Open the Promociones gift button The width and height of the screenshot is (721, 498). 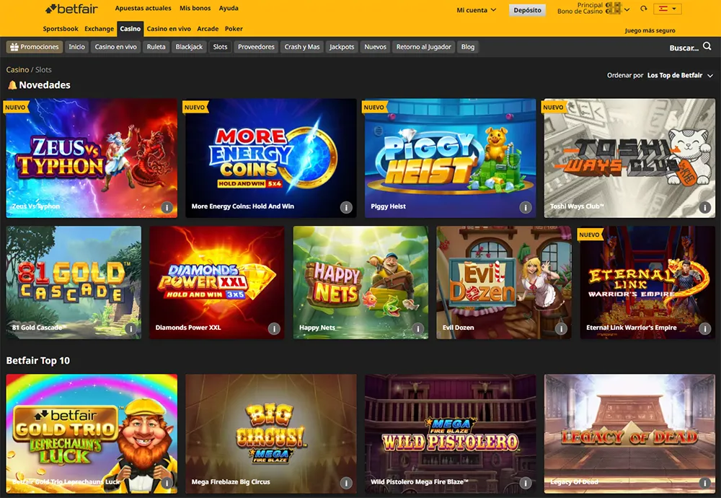pos(35,47)
